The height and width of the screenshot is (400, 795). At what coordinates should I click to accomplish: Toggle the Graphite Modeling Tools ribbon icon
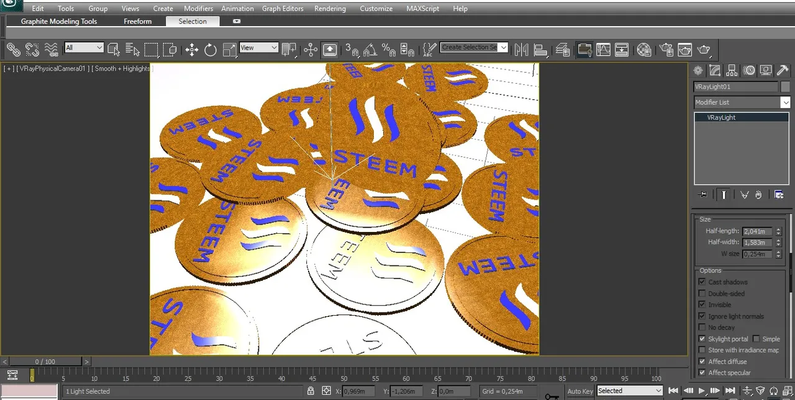[584, 49]
